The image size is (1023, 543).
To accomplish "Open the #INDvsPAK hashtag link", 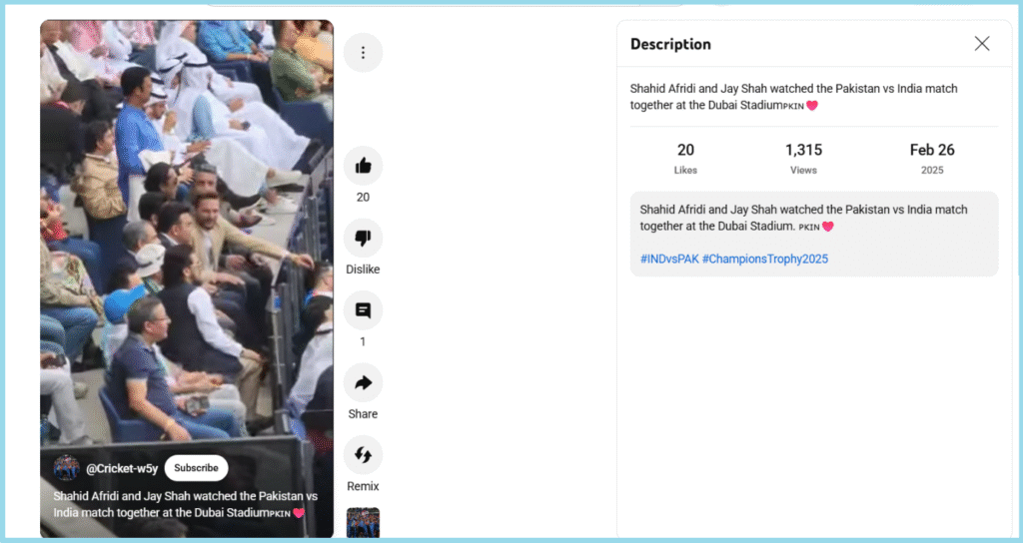I will (669, 259).
